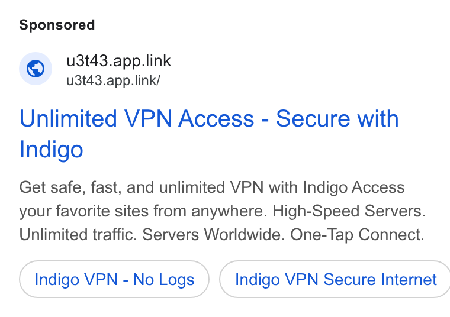Click 'Secure with' in the blue headline

coord(337,118)
